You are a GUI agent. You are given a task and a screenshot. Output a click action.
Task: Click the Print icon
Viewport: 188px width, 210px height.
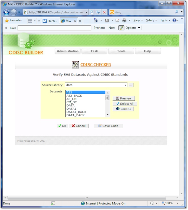point(124,20)
